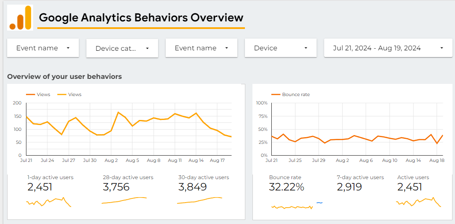Image resolution: width=455 pixels, height=224 pixels.
Task: Select the 28-day active users value 3,756
Action: [116, 187]
